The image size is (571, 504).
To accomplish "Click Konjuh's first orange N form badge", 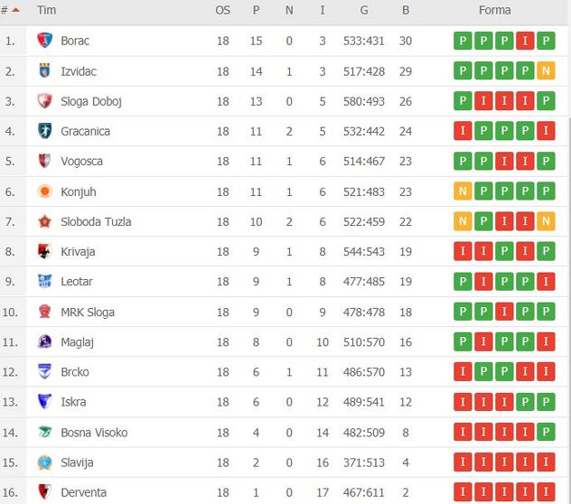I will 463,191.
